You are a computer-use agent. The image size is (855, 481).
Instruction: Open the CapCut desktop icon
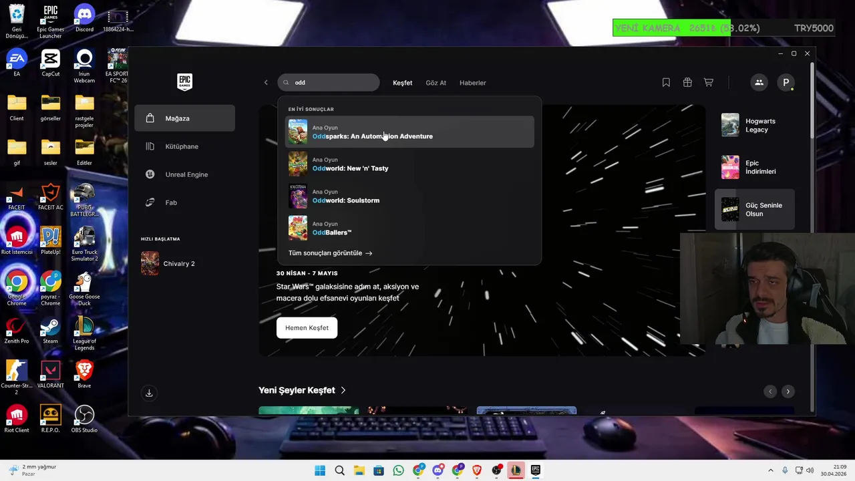[50, 63]
